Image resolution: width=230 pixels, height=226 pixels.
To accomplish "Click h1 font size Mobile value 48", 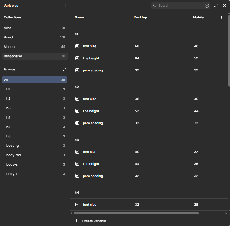I will point(202,46).
